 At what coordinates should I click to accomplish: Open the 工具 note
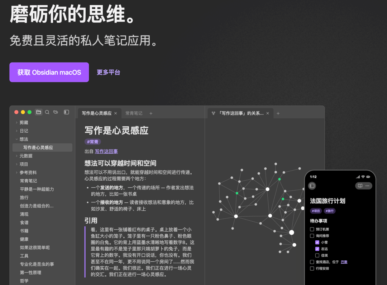[x=24, y=256]
